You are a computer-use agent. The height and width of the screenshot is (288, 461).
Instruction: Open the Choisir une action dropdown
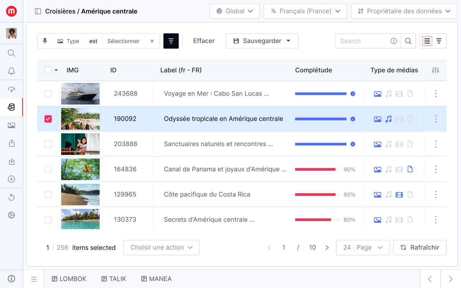161,248
